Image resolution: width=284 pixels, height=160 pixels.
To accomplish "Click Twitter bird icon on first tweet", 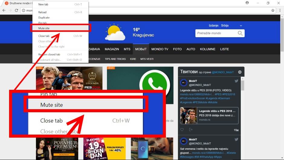I will 237,81.
